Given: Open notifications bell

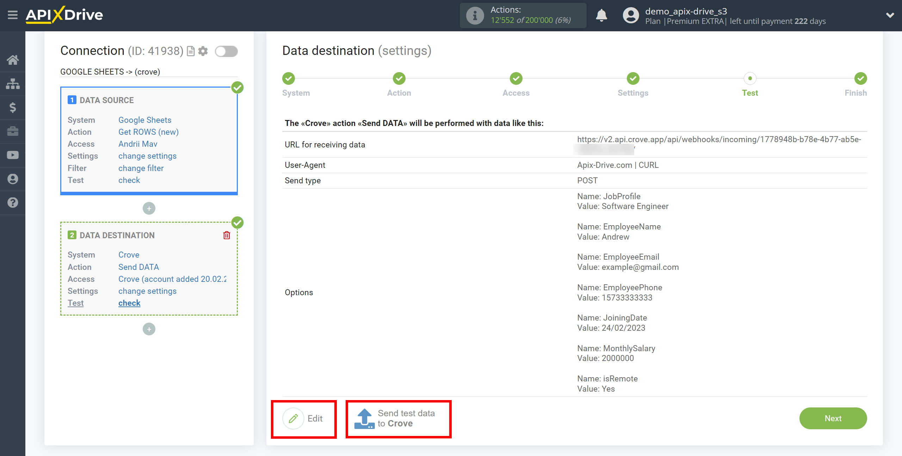Looking at the screenshot, I should pyautogui.click(x=601, y=15).
